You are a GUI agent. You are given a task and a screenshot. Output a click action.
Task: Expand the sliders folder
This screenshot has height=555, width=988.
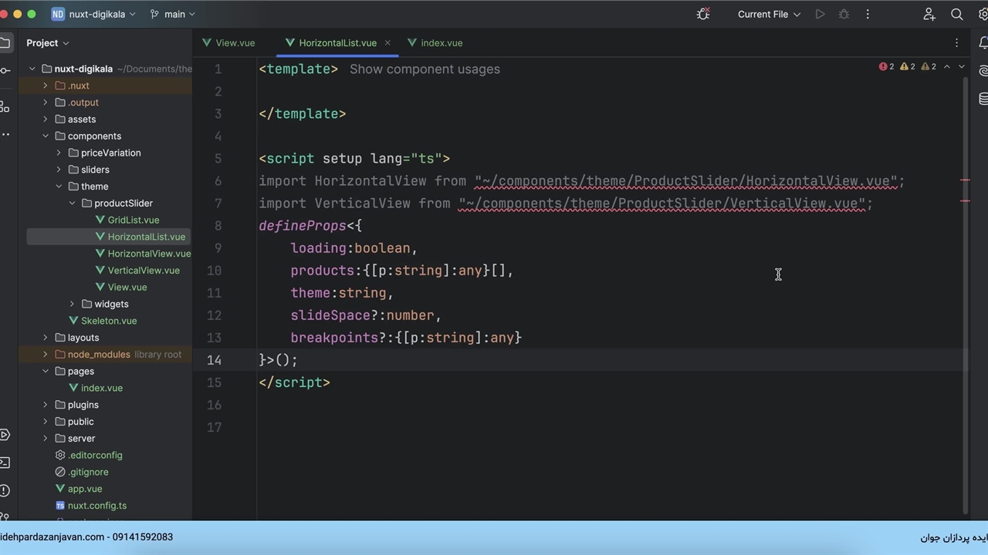coord(59,170)
